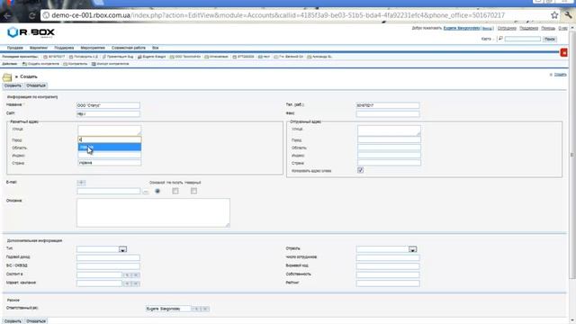
Task: Add another e-mail with plus button
Action: click(x=81, y=183)
